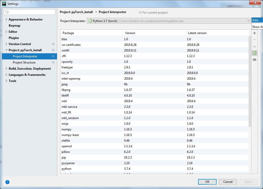Click the install package plus icon
The height and width of the screenshot is (189, 263).
click(255, 33)
